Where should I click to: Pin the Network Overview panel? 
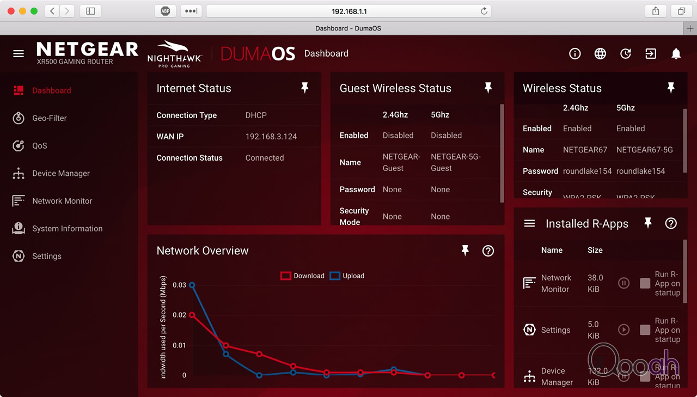tap(465, 251)
